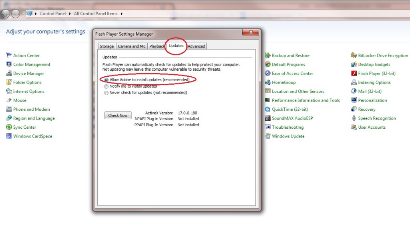This screenshot has width=410, height=241.
Task: Select Allow Adobe to install updates
Action: [106, 80]
